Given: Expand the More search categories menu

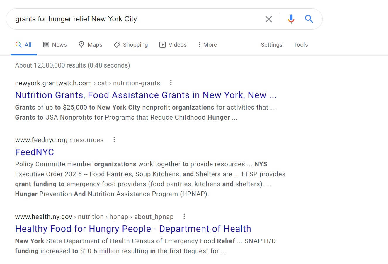Looking at the screenshot, I should pyautogui.click(x=207, y=45).
